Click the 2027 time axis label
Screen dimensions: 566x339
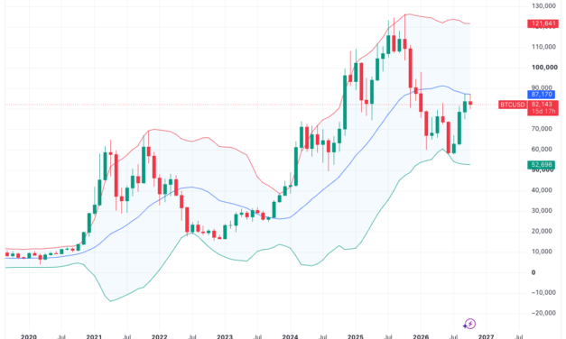point(486,336)
